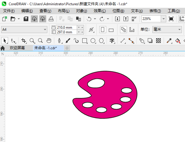The width and height of the screenshot is (185, 142).
Task: Switch to the 欢迎屏幕 tab
Action: click(x=17, y=48)
